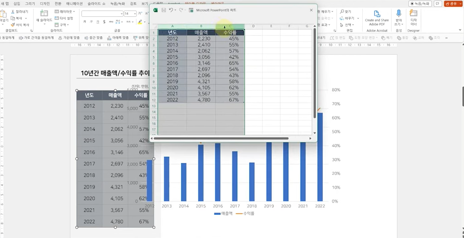Viewport: 464px width, 238px height.
Task: Open the Review (검토) ribbon tab
Action: pos(133,4)
